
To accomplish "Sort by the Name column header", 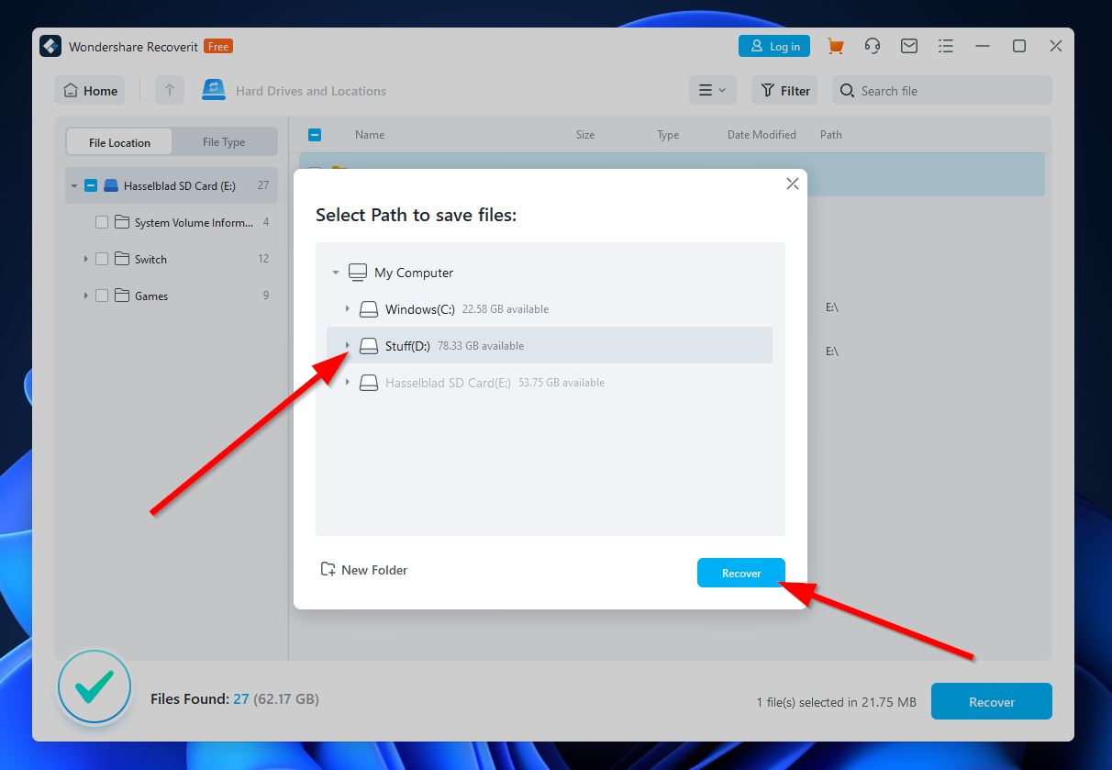I will pyautogui.click(x=370, y=135).
